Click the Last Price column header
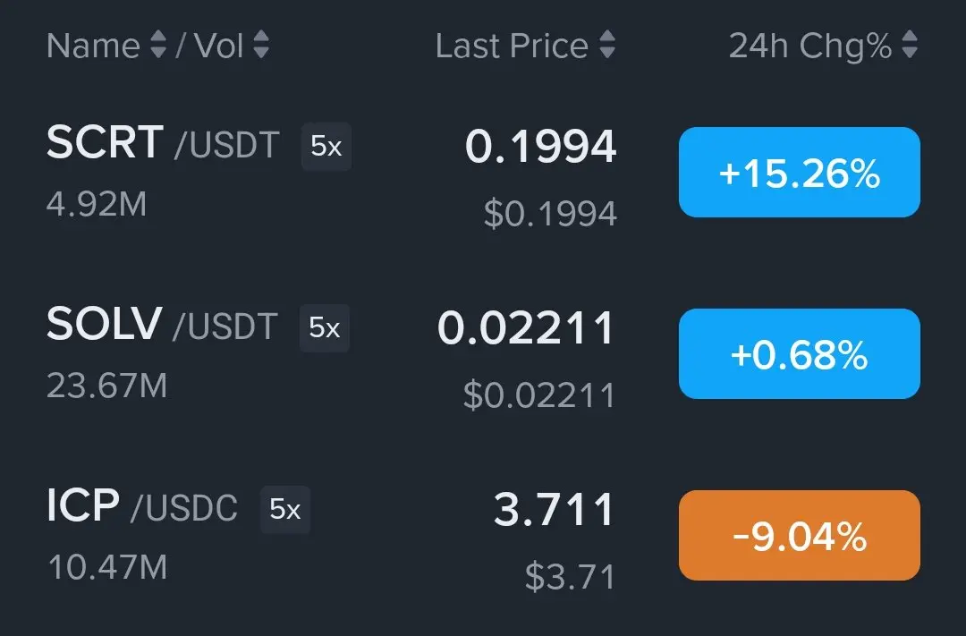 point(512,46)
